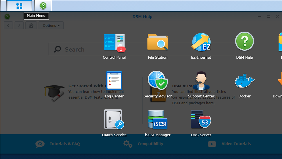The height and width of the screenshot is (159, 282).
Task: Click the Video Tutorials play icon
Action: [212, 144]
